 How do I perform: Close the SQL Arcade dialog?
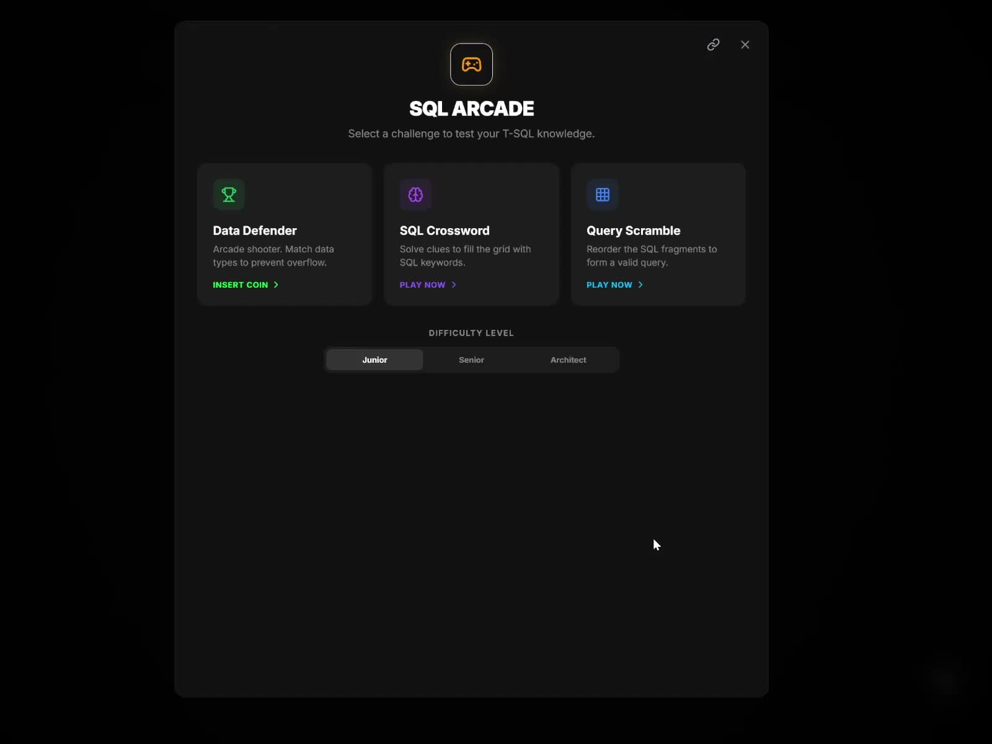tap(745, 45)
